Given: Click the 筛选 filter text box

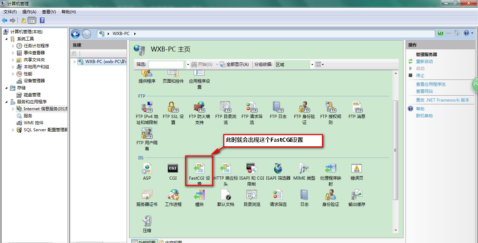Looking at the screenshot, I should [x=166, y=64].
